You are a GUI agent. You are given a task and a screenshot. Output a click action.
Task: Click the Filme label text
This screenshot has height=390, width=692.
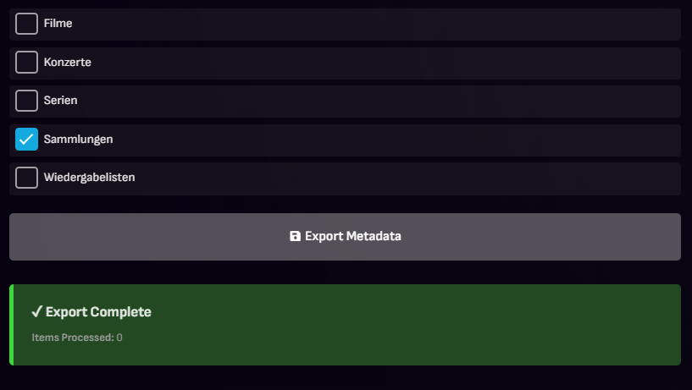[58, 24]
